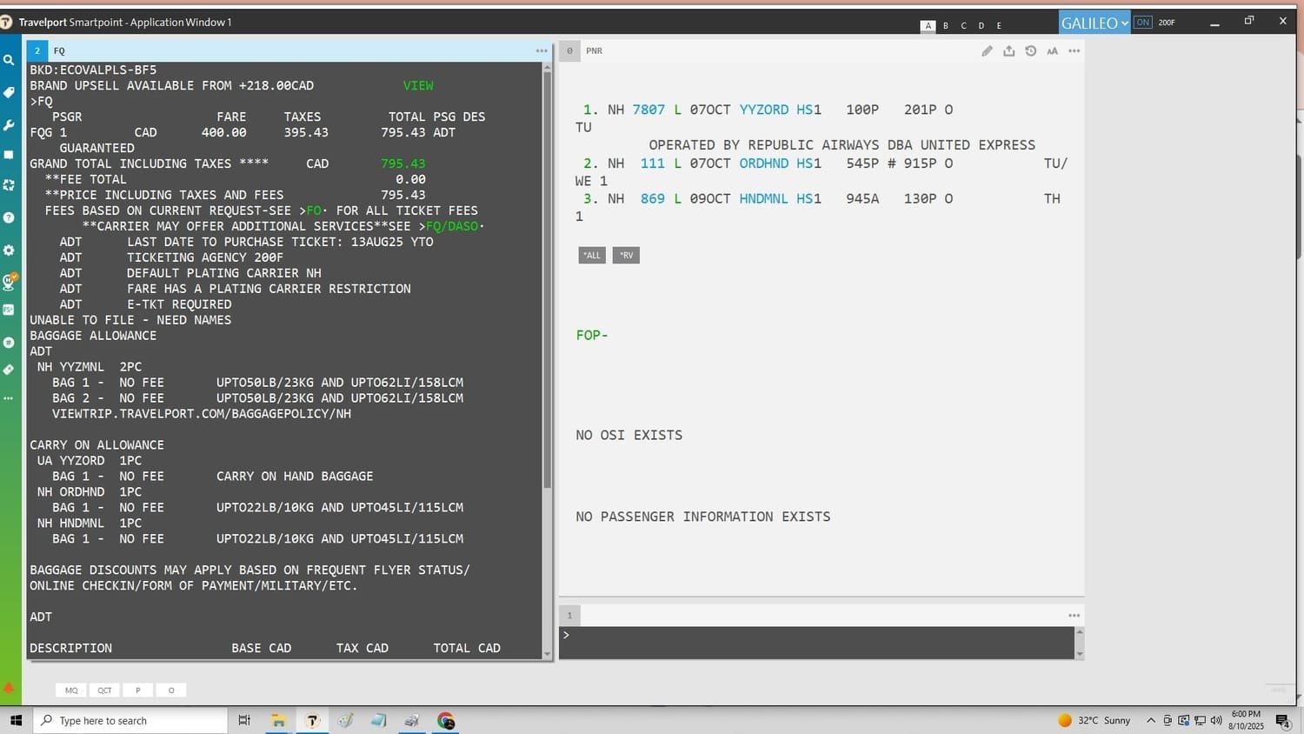Toggle the ON connection indicator
This screenshot has height=734, width=1304.
tap(1142, 23)
